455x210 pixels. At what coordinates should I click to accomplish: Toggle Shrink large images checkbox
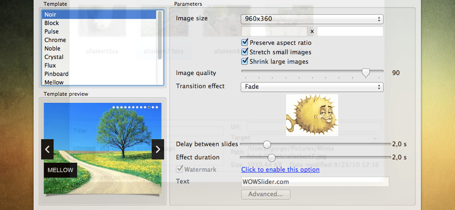coord(245,61)
